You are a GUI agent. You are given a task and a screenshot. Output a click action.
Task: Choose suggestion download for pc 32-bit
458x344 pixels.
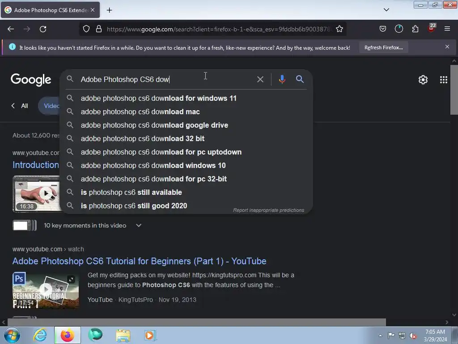pyautogui.click(x=187, y=179)
